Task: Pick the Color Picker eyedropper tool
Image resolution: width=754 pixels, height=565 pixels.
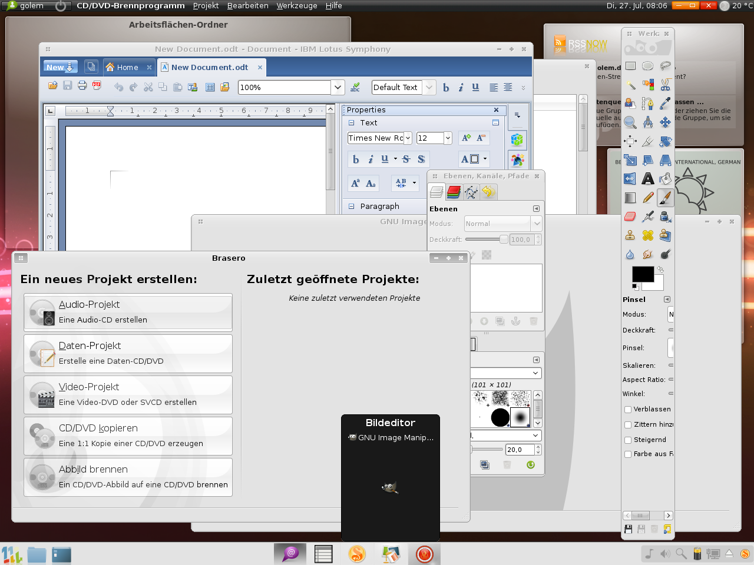Action: pyautogui.click(x=665, y=104)
